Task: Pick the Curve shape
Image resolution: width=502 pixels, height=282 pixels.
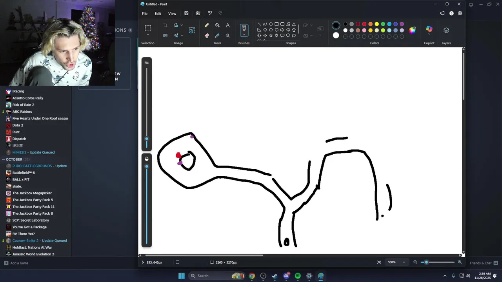Action: [x=265, y=24]
